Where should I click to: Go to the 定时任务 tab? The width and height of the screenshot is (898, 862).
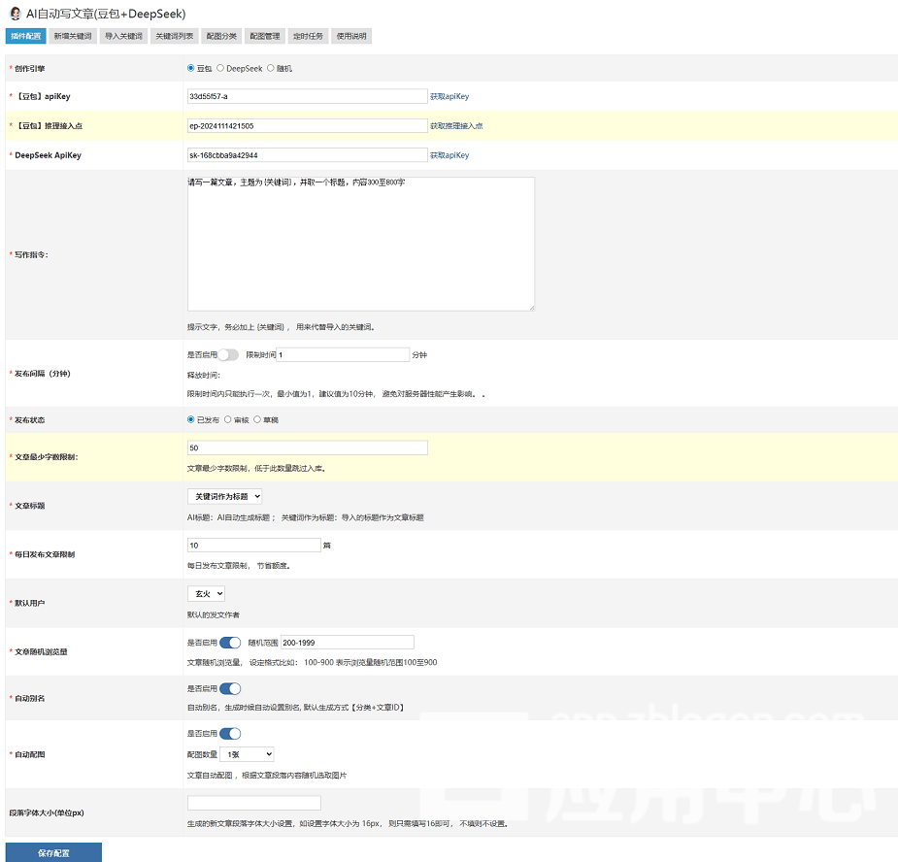pos(308,36)
